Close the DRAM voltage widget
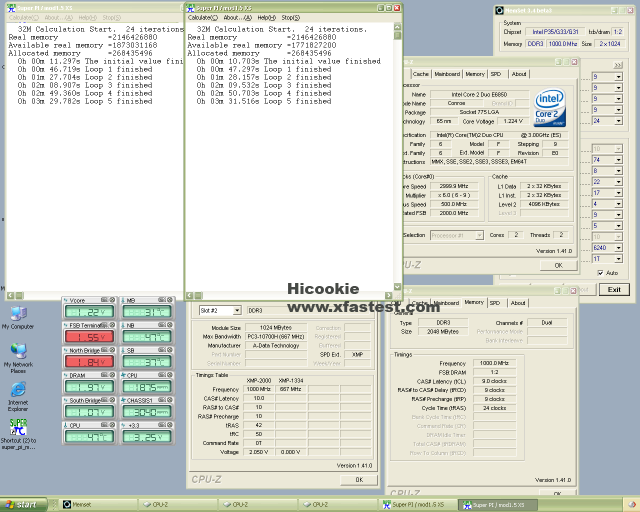 tap(112, 375)
